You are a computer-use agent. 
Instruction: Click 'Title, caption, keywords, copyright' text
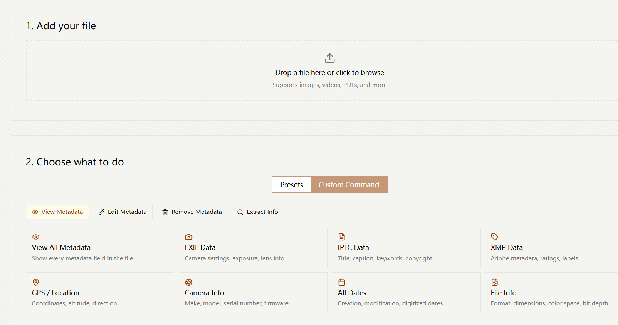[385, 258]
